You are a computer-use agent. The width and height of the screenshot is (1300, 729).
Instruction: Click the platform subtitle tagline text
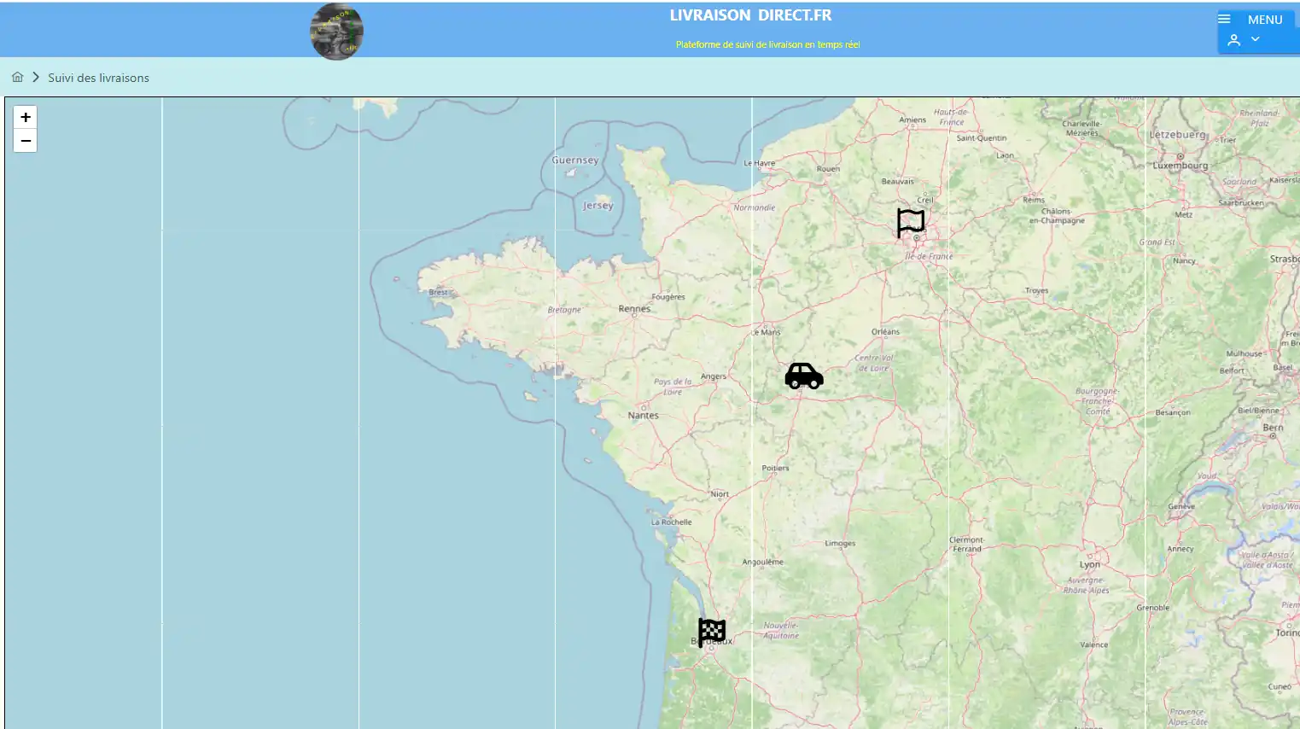(768, 44)
